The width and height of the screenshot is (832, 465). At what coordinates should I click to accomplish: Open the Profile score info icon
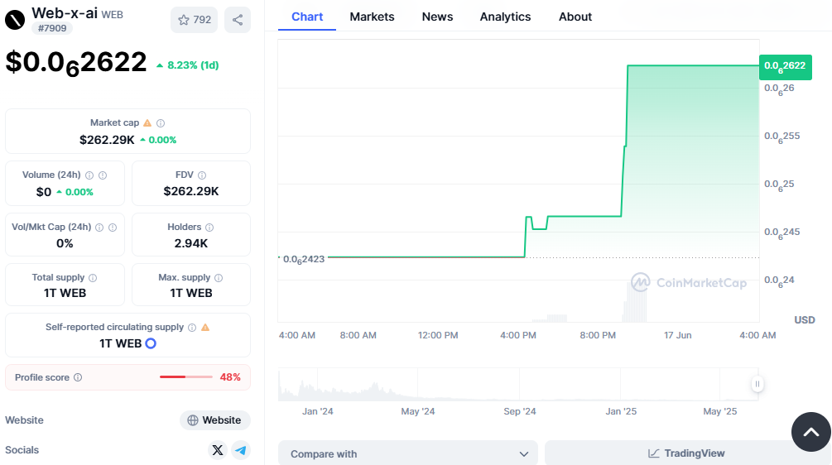click(x=78, y=377)
